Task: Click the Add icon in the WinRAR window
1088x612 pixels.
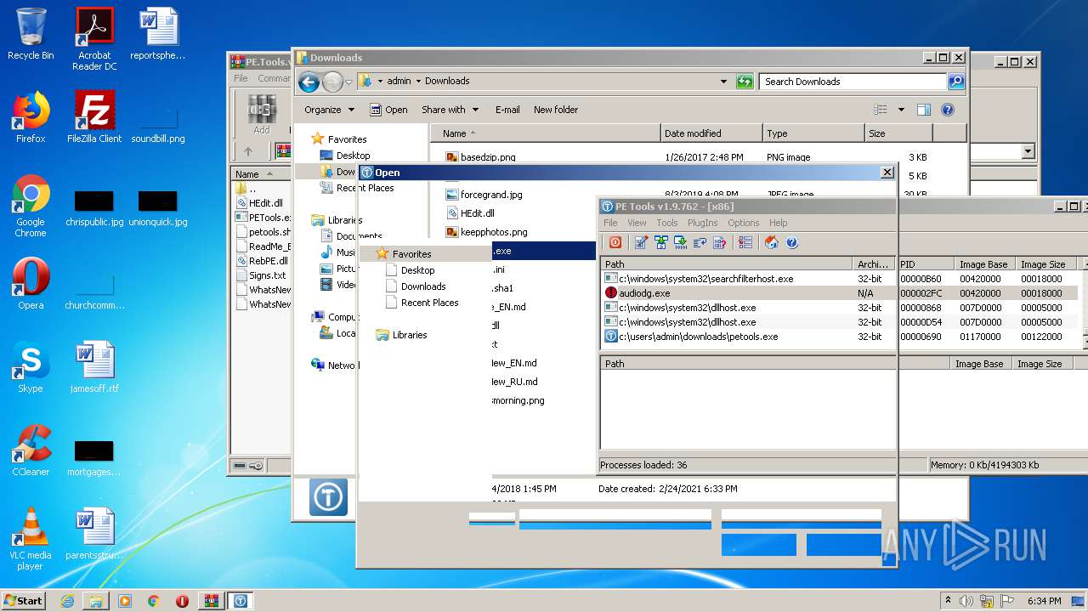Action: point(262,114)
